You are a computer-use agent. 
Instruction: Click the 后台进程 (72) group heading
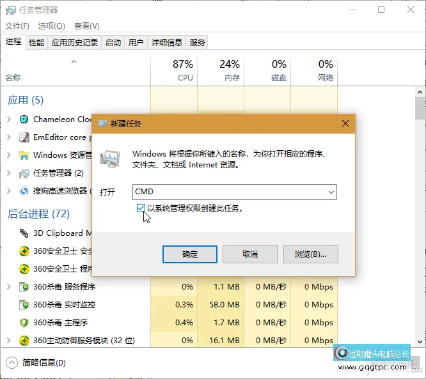(x=38, y=214)
